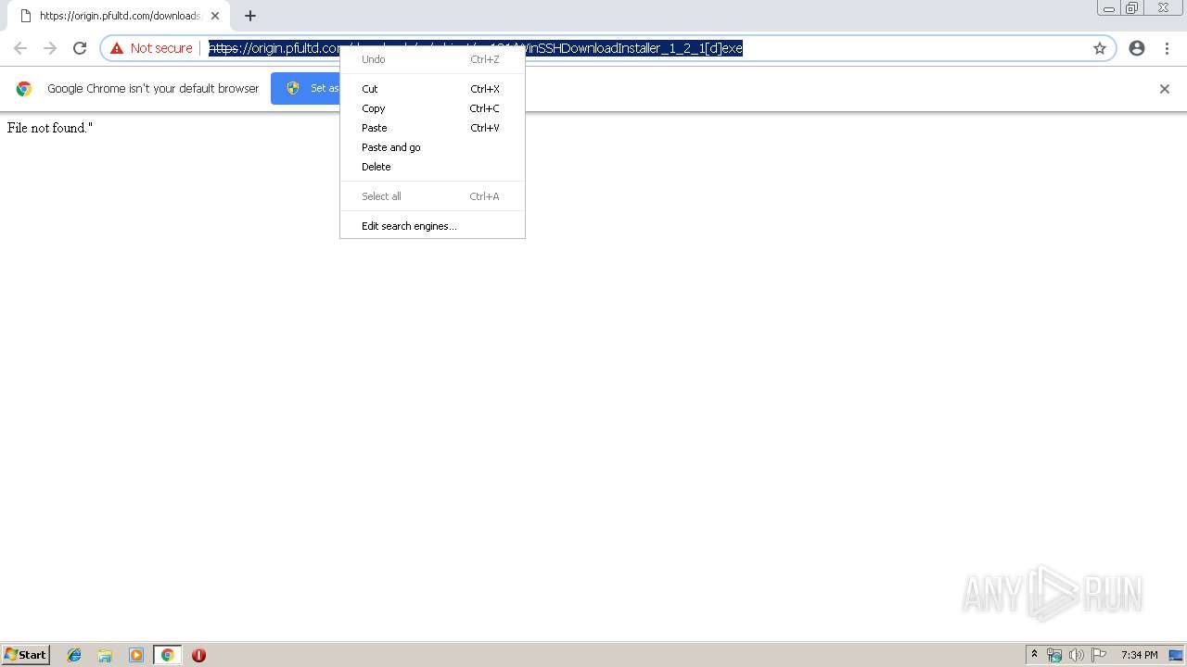1187x667 pixels.
Task: Choose Cut from the context menu
Action: (x=432, y=89)
